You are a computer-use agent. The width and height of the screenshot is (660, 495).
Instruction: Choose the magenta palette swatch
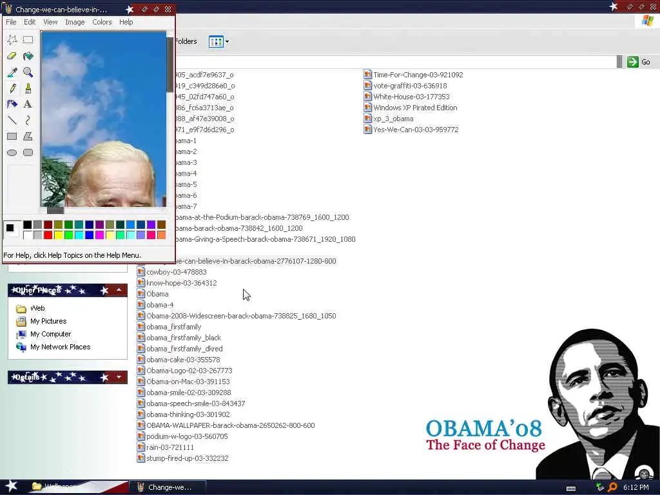[99, 235]
